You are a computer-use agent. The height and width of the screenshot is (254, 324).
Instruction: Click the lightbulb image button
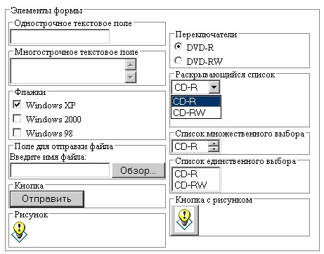[185, 220]
